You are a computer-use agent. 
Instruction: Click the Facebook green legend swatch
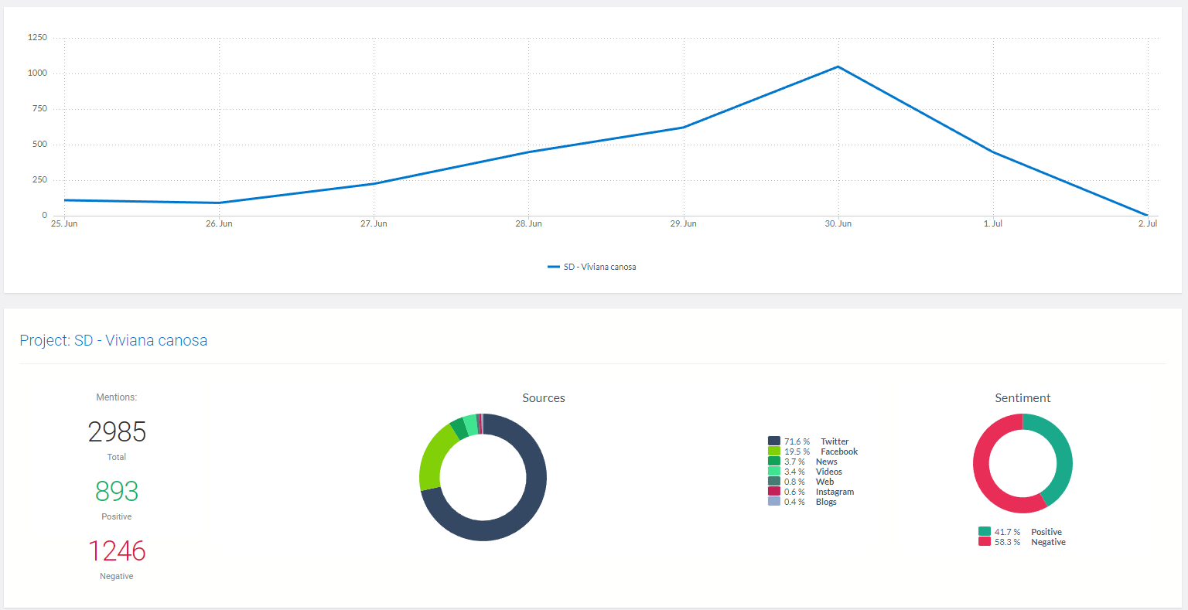point(774,452)
